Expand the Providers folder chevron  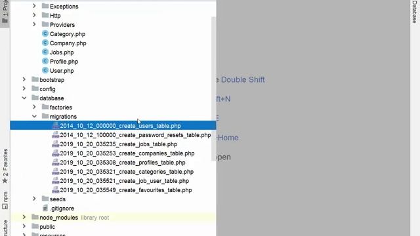point(34,24)
